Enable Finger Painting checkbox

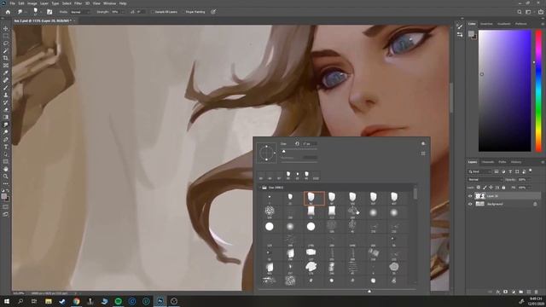click(183, 12)
